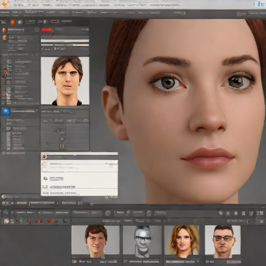
Task: Select the brown-haired young man thumbnail at bottom
Action: pos(96,241)
